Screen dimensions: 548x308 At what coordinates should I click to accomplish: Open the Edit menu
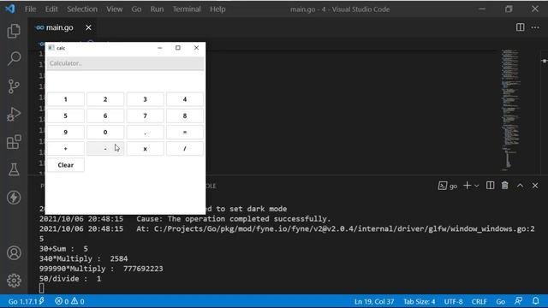(51, 9)
